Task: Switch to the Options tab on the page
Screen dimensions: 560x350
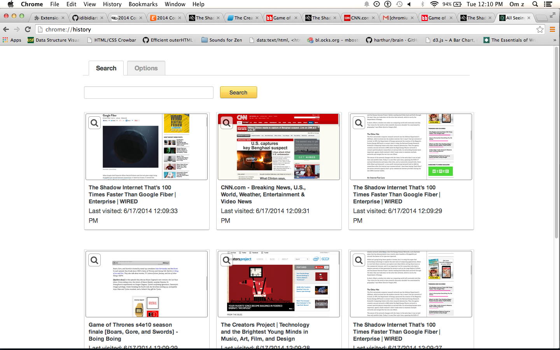Action: [x=146, y=68]
